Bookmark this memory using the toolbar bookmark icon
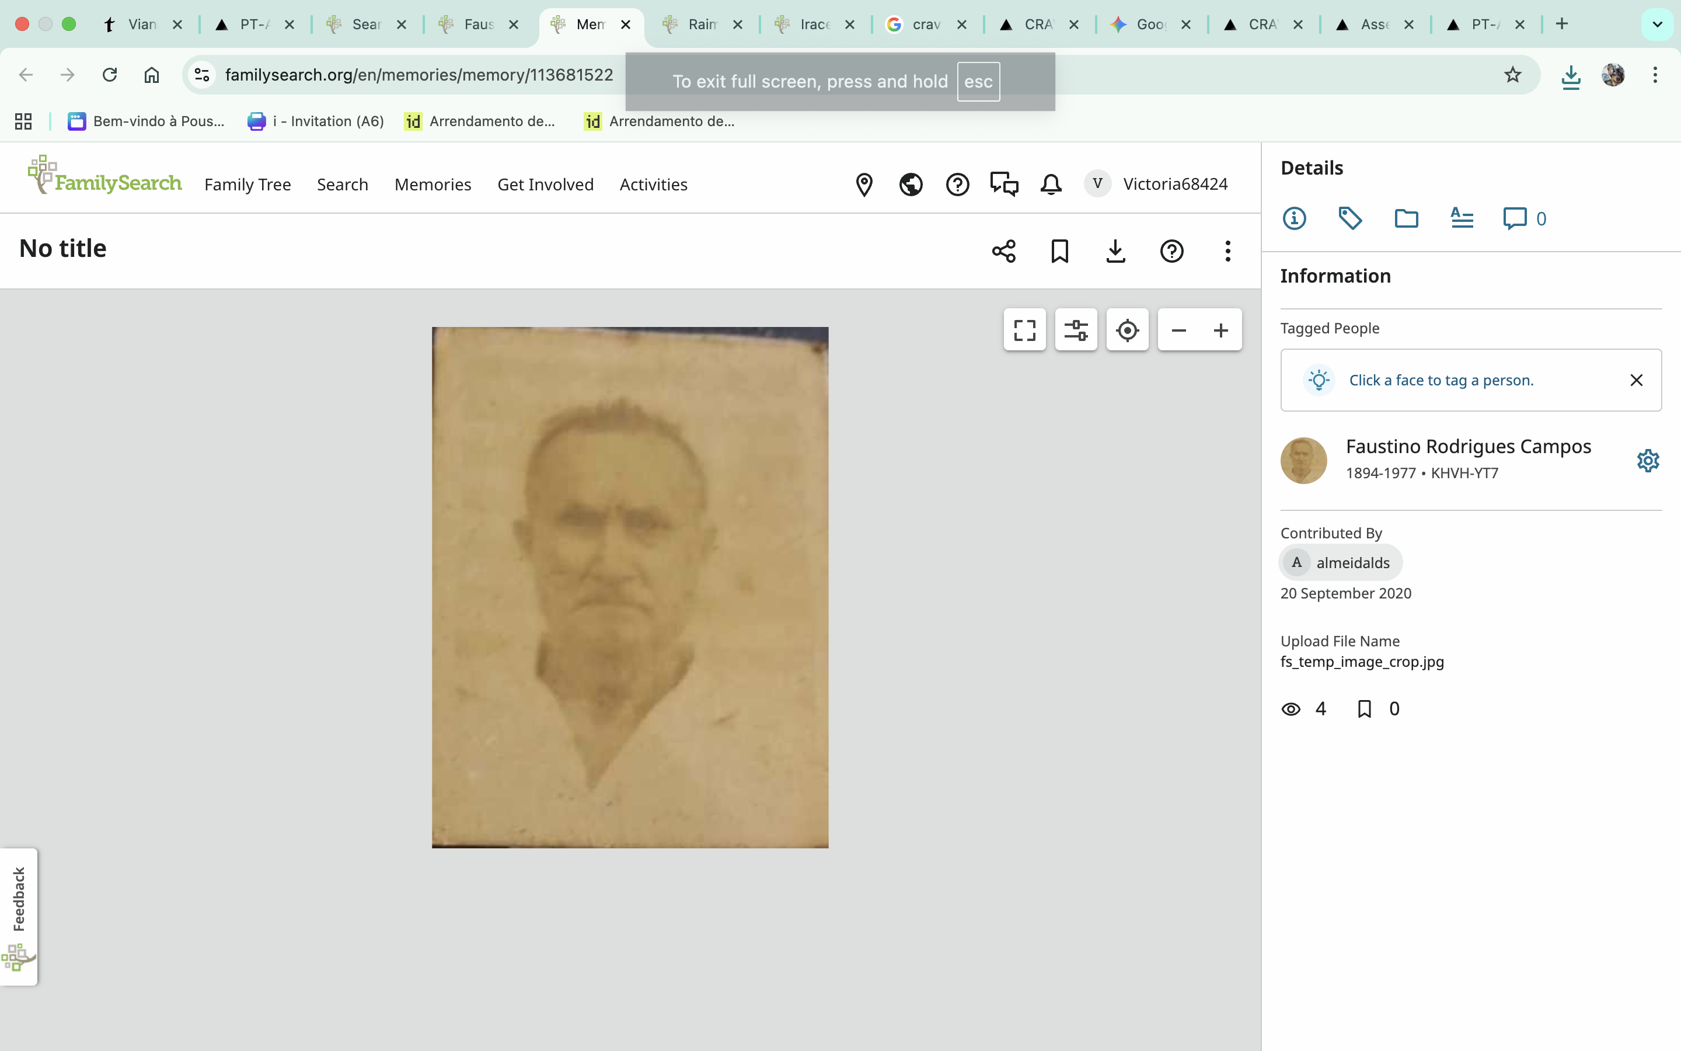Screen dimensions: 1681x1051 pos(1059,251)
